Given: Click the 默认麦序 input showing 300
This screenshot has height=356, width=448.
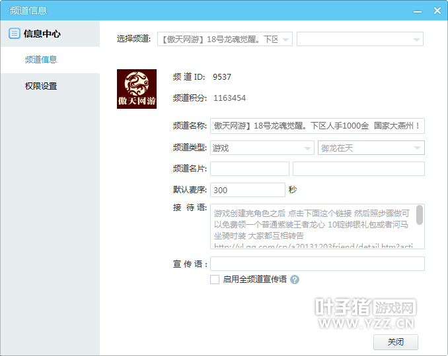Looking at the screenshot, I should click(247, 190).
